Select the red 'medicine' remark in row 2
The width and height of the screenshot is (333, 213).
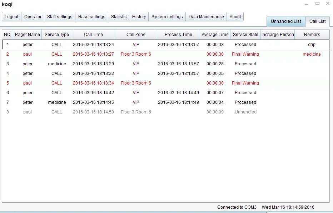click(x=312, y=54)
